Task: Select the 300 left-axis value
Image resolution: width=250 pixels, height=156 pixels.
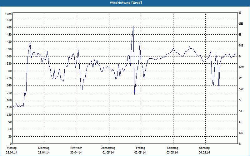Action: coord(9,71)
